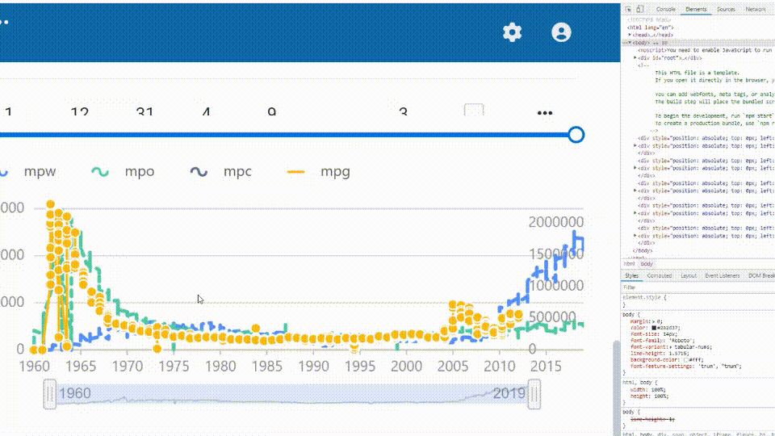
Task: Toggle the mpw series in chart legend
Action: tap(29, 171)
